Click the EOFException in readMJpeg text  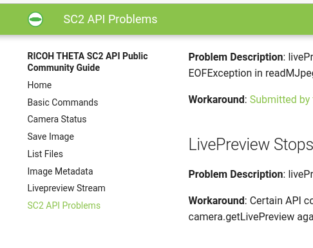pyautogui.click(x=251, y=73)
